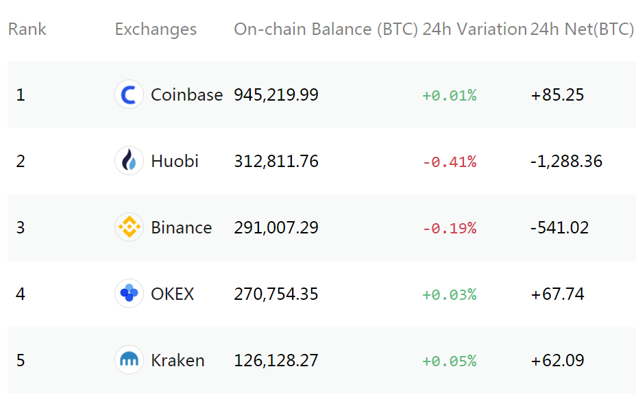Select the Binance exchange name
Image resolution: width=636 pixels, height=395 pixels.
(182, 228)
